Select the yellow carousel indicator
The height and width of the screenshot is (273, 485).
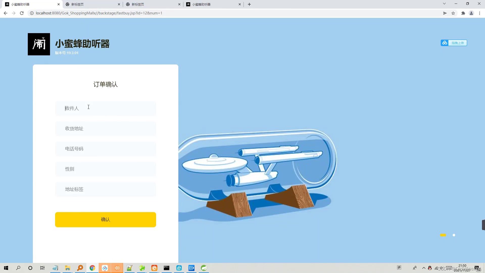443,235
